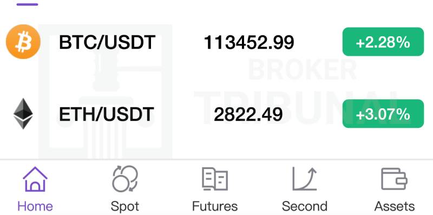Tap the Bitcoin orange coin icon

click(x=23, y=42)
